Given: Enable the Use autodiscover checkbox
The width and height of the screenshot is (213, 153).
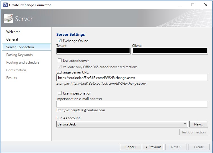Looking at the screenshot, I should point(60,60).
